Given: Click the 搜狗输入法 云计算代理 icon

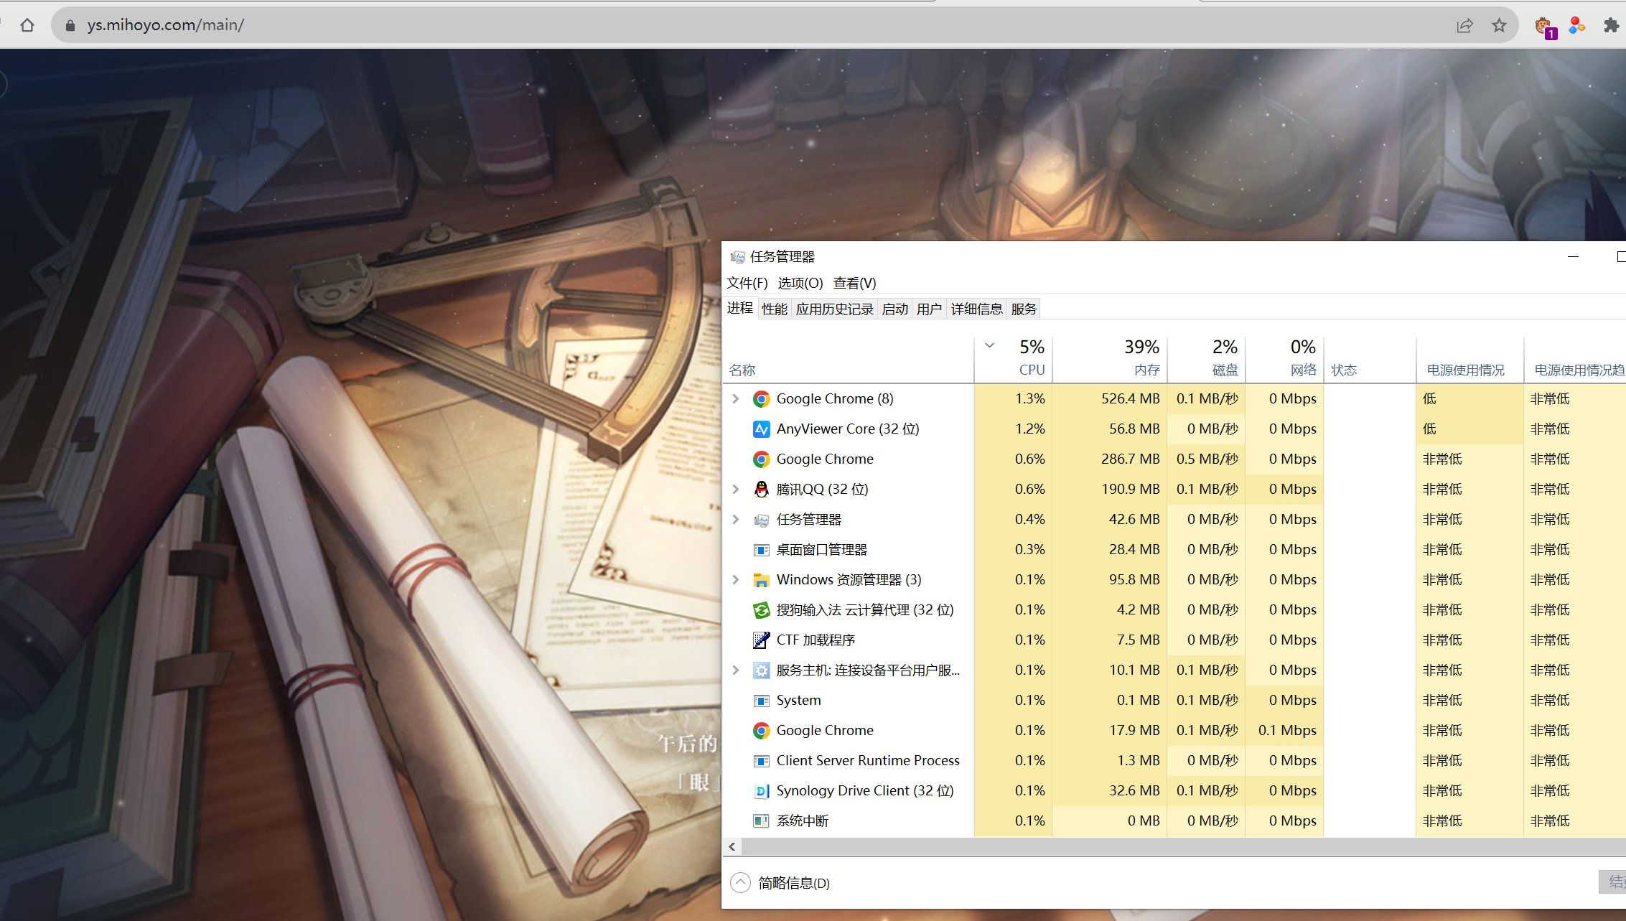Looking at the screenshot, I should tap(761, 610).
